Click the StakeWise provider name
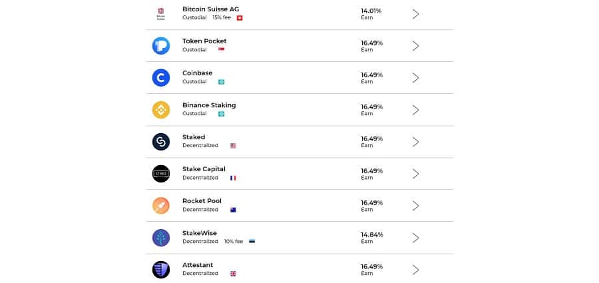This screenshot has width=599, height=283. (x=200, y=233)
